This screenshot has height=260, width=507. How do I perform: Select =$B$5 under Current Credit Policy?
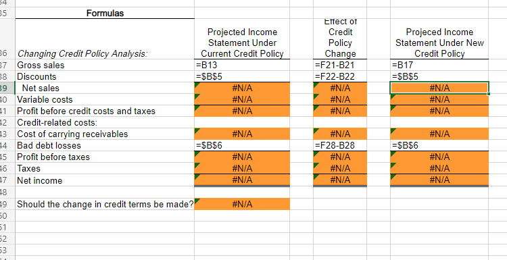pyautogui.click(x=242, y=76)
